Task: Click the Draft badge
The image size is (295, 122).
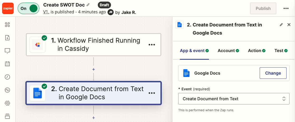Action: (x=104, y=5)
